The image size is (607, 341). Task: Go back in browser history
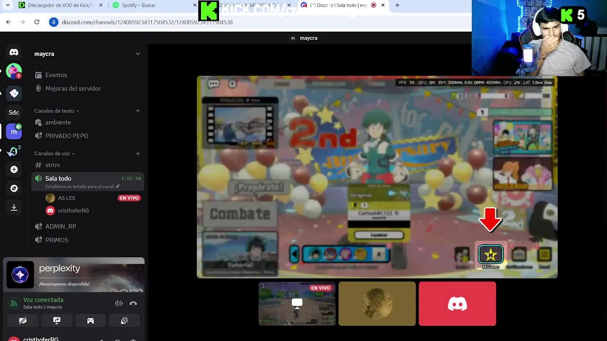tap(9, 22)
